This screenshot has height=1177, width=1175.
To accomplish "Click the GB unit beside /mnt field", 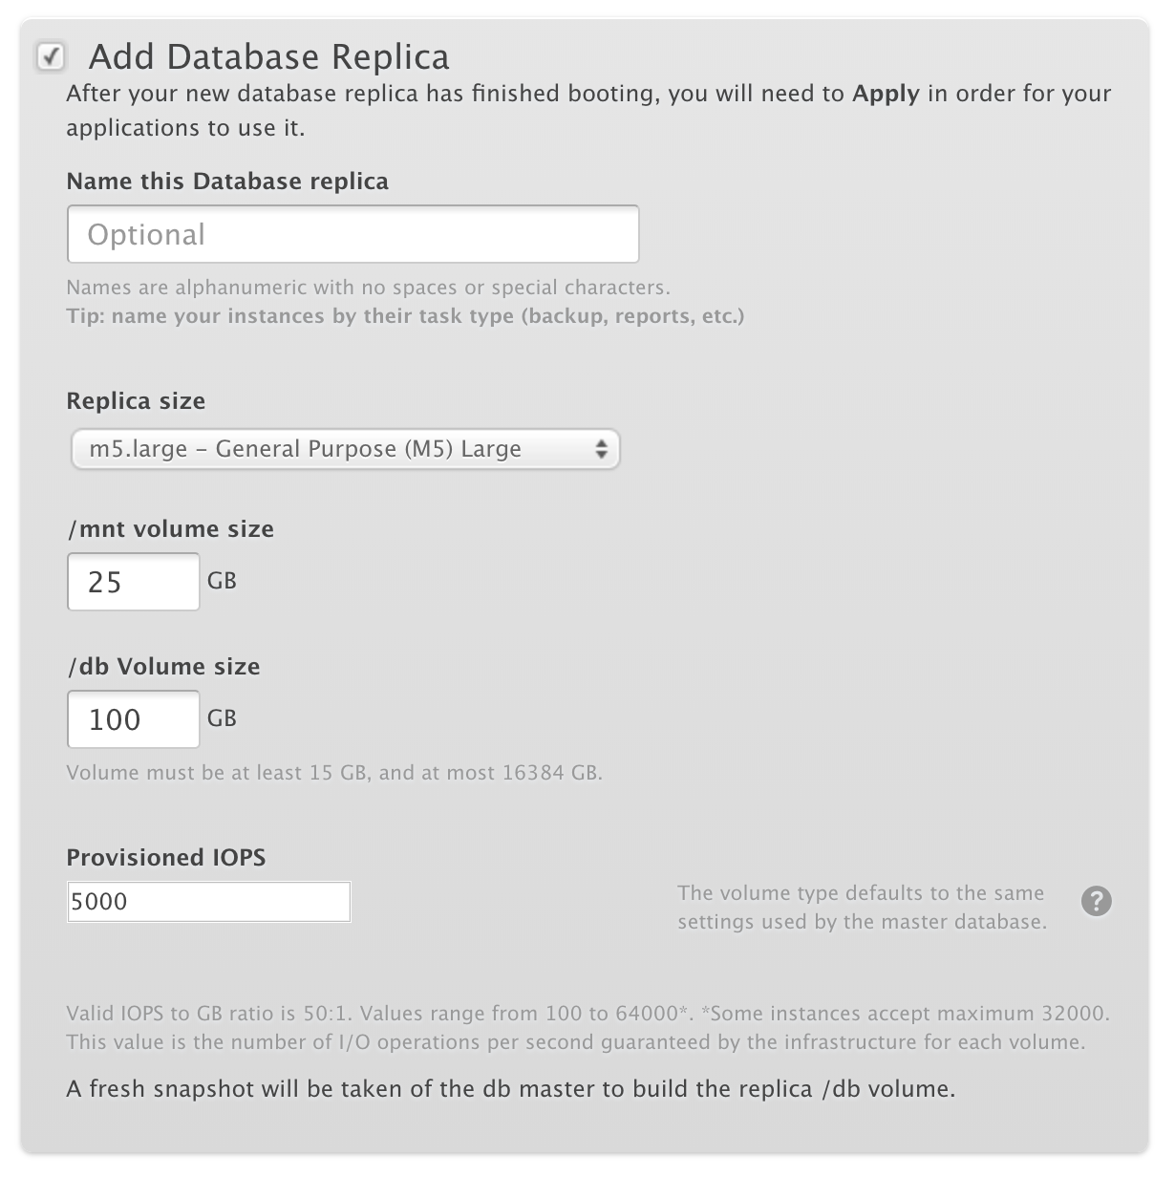I will (x=222, y=581).
